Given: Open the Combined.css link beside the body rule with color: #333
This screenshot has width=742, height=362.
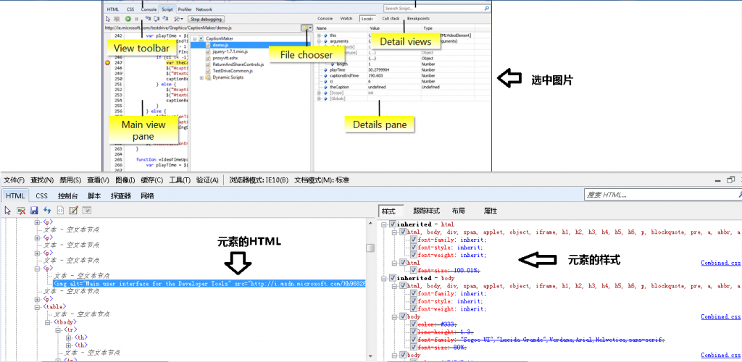Looking at the screenshot, I should pos(721,316).
